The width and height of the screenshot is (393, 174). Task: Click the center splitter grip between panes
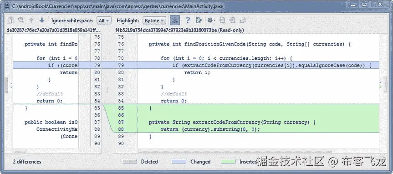click(x=107, y=90)
